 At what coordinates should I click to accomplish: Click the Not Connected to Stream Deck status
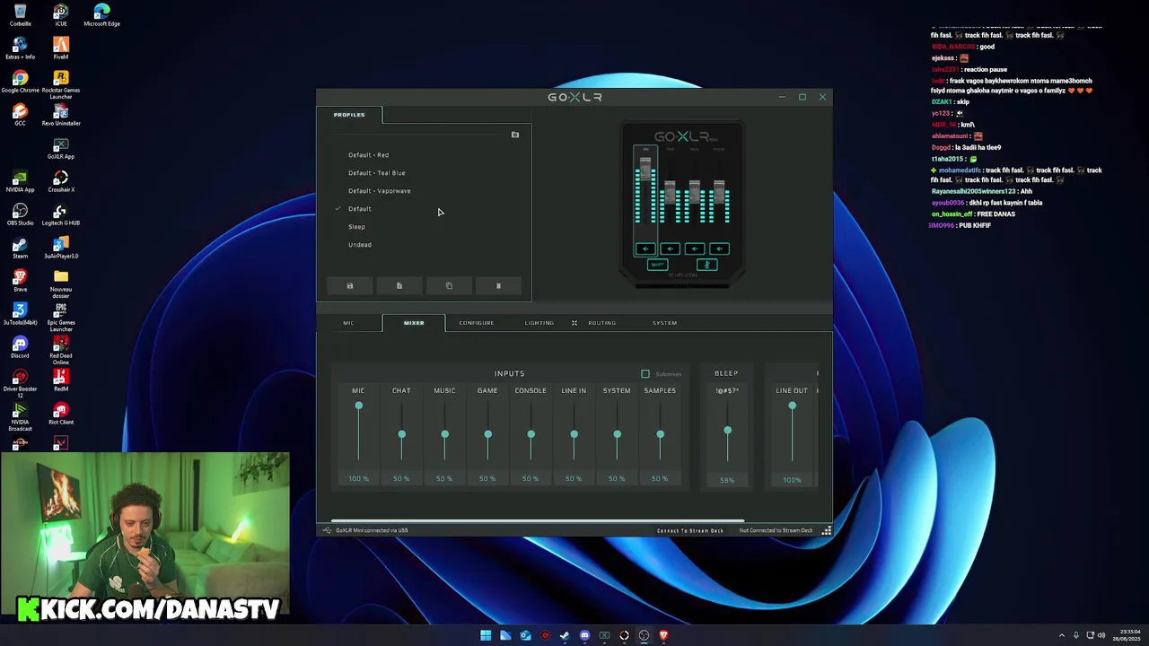(x=776, y=530)
